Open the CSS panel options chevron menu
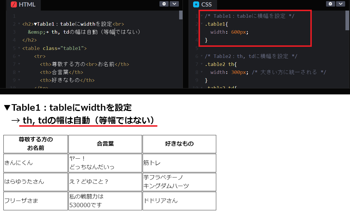This screenshot has height=214, width=350. (x=341, y=4)
